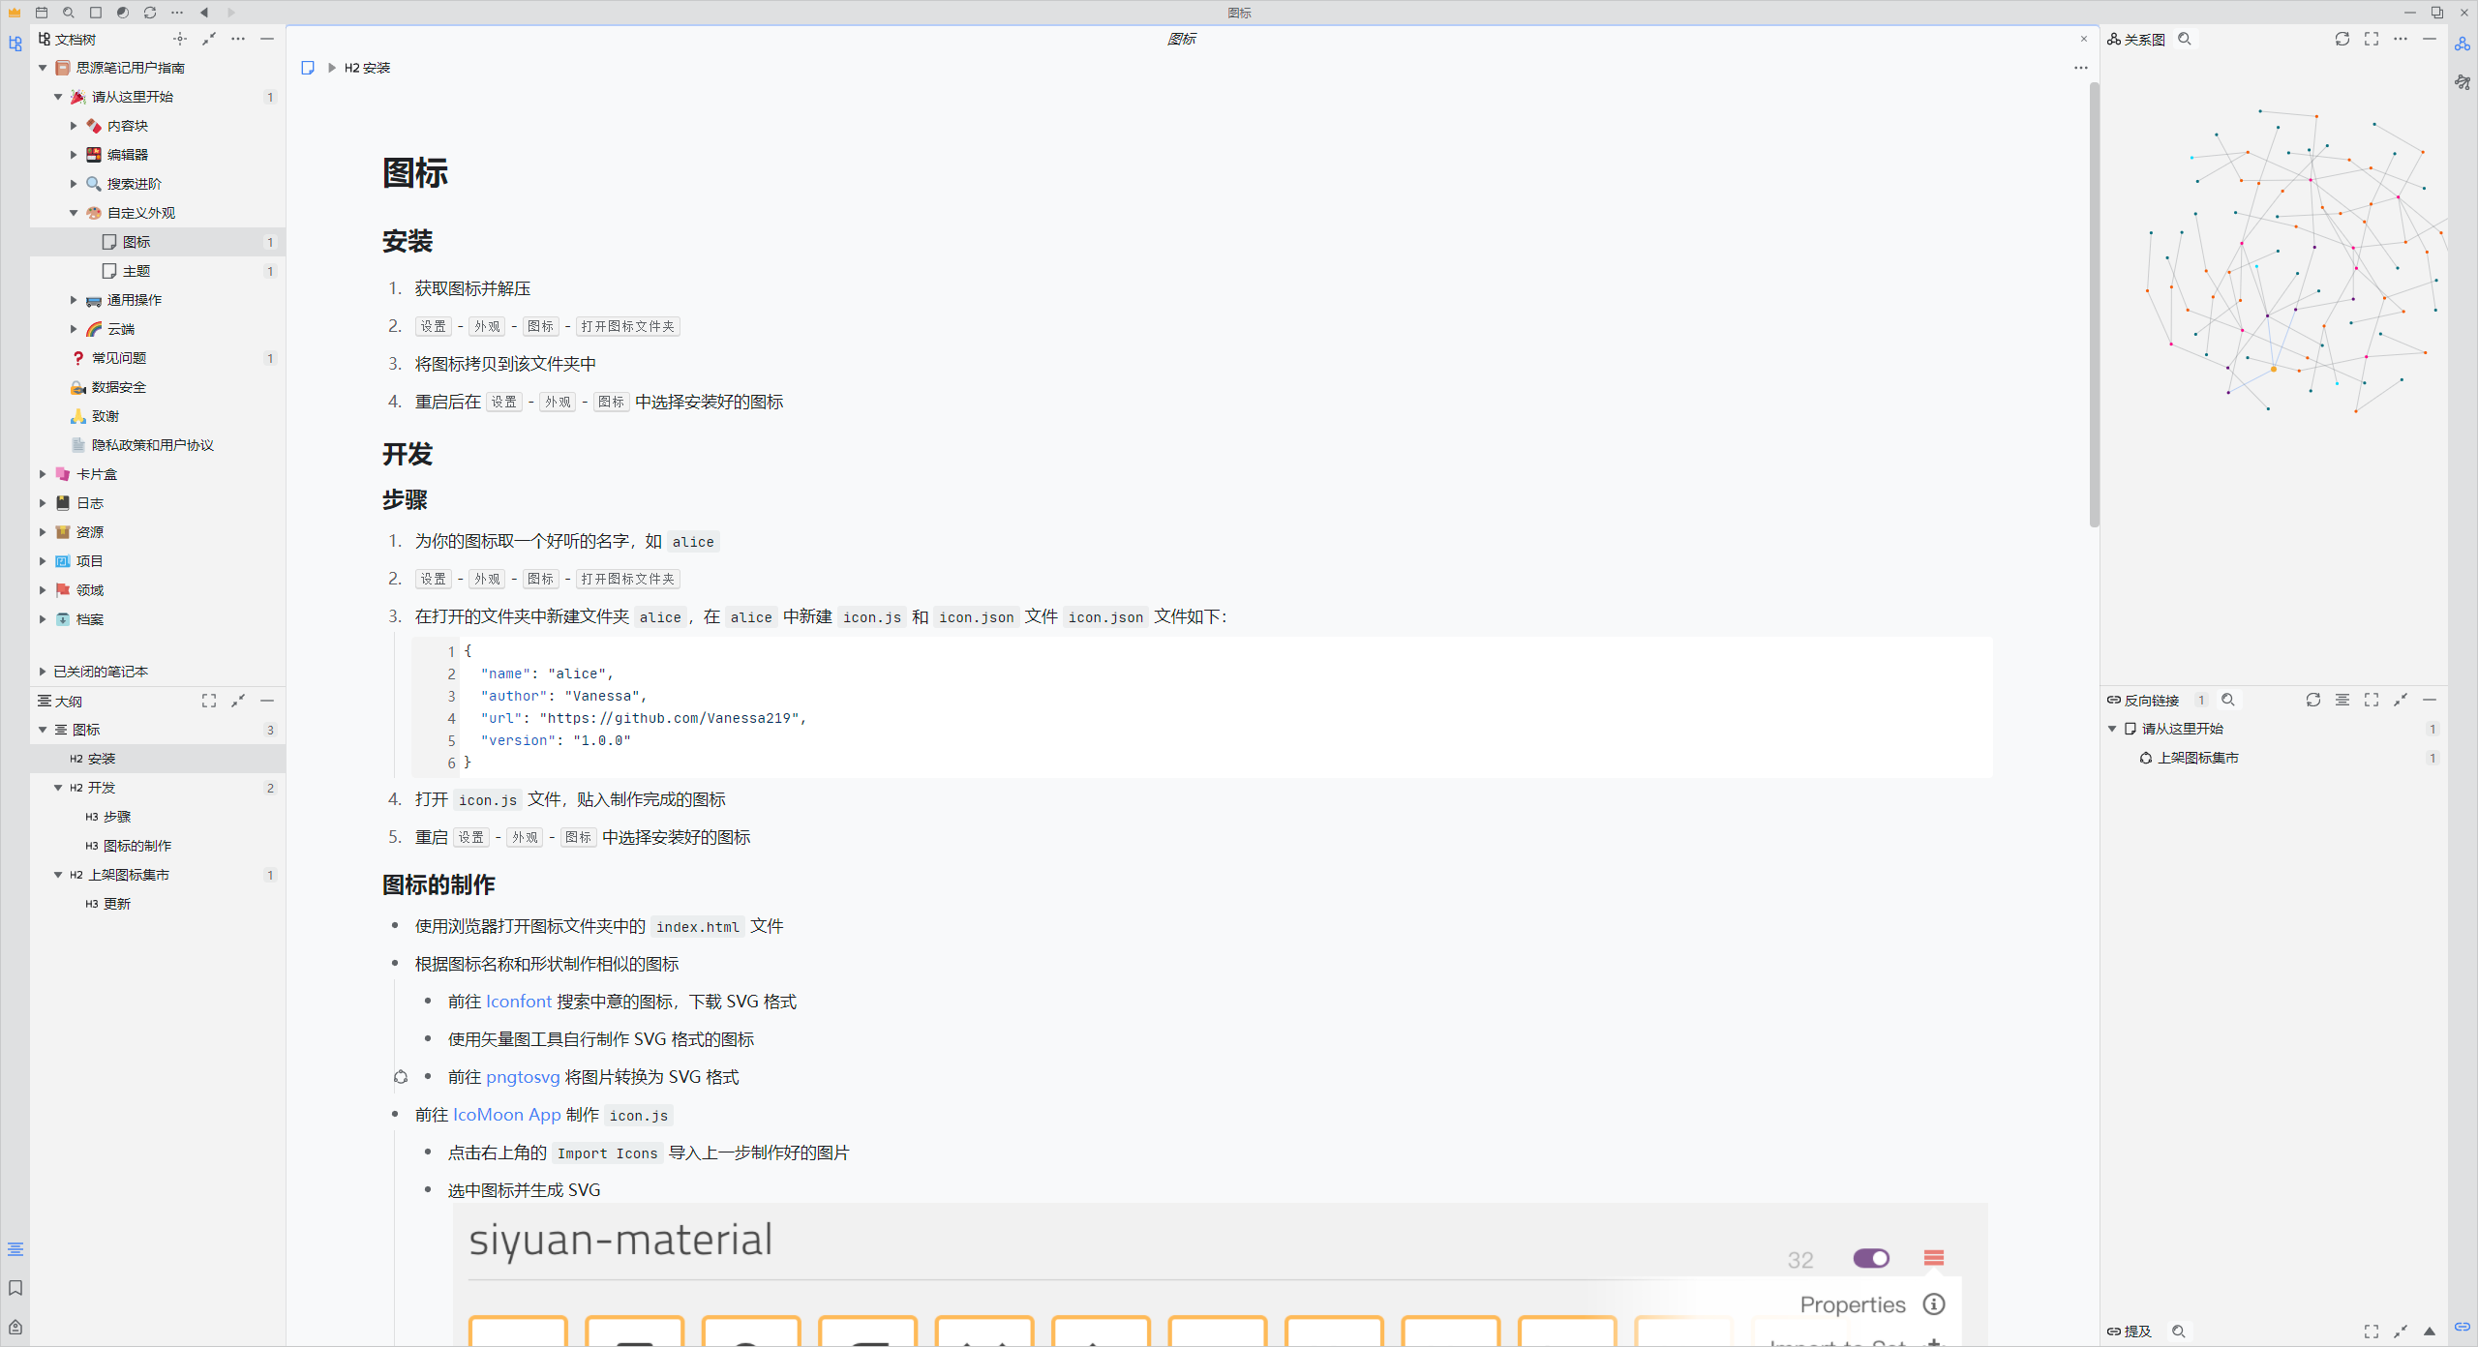Toggle the dark/light appearance mode icon
The width and height of the screenshot is (2478, 1347).
click(x=123, y=13)
